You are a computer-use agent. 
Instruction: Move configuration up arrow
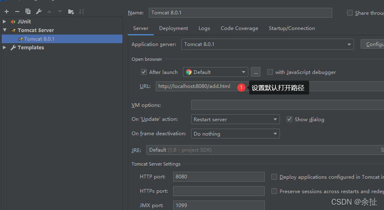tap(49, 12)
